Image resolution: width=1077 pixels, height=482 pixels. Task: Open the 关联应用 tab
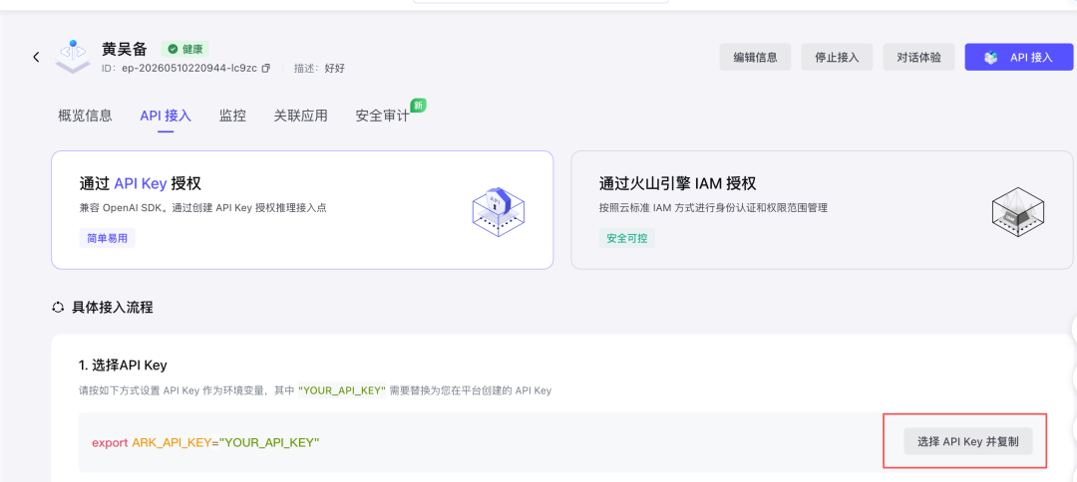click(x=301, y=116)
